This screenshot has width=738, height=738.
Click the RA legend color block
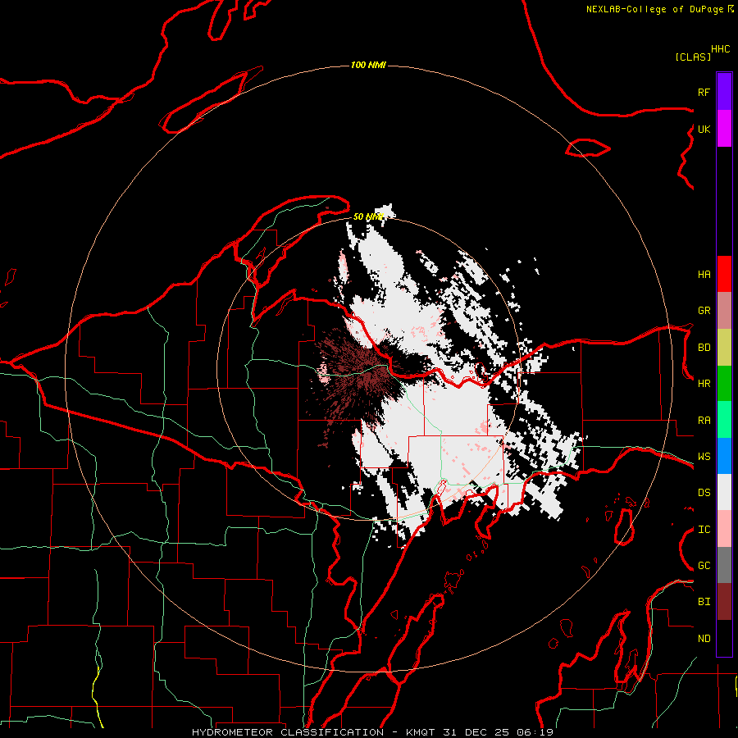tap(724, 420)
